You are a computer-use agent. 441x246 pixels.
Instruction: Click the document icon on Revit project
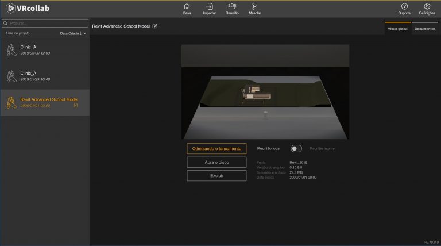[76, 105]
